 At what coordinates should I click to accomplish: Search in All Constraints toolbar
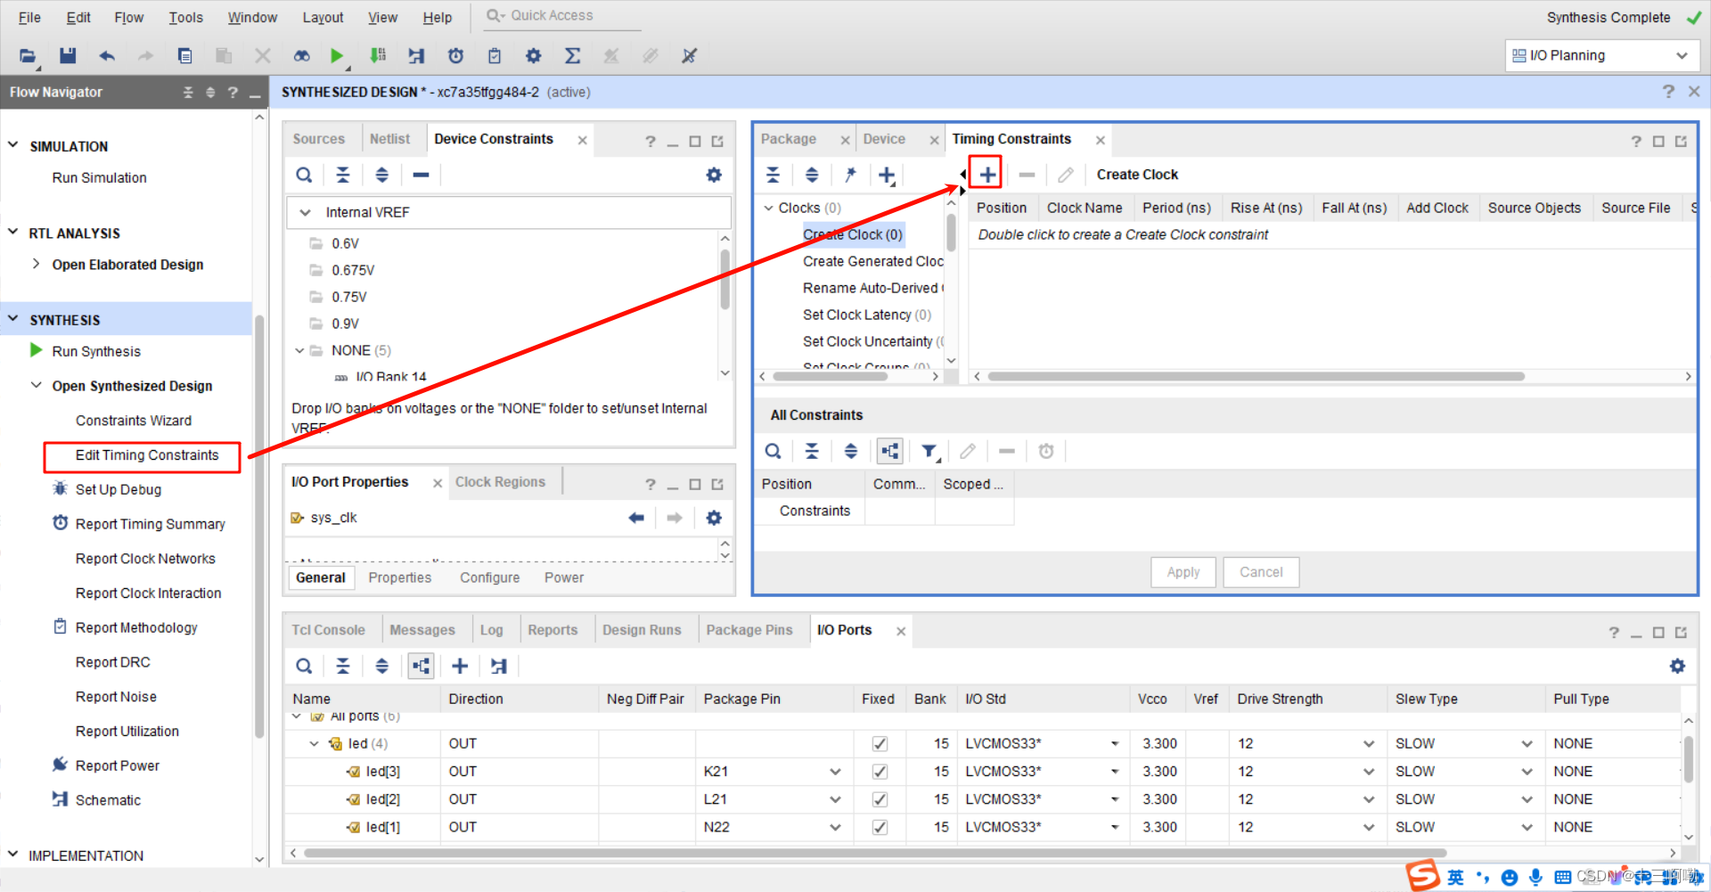point(773,452)
